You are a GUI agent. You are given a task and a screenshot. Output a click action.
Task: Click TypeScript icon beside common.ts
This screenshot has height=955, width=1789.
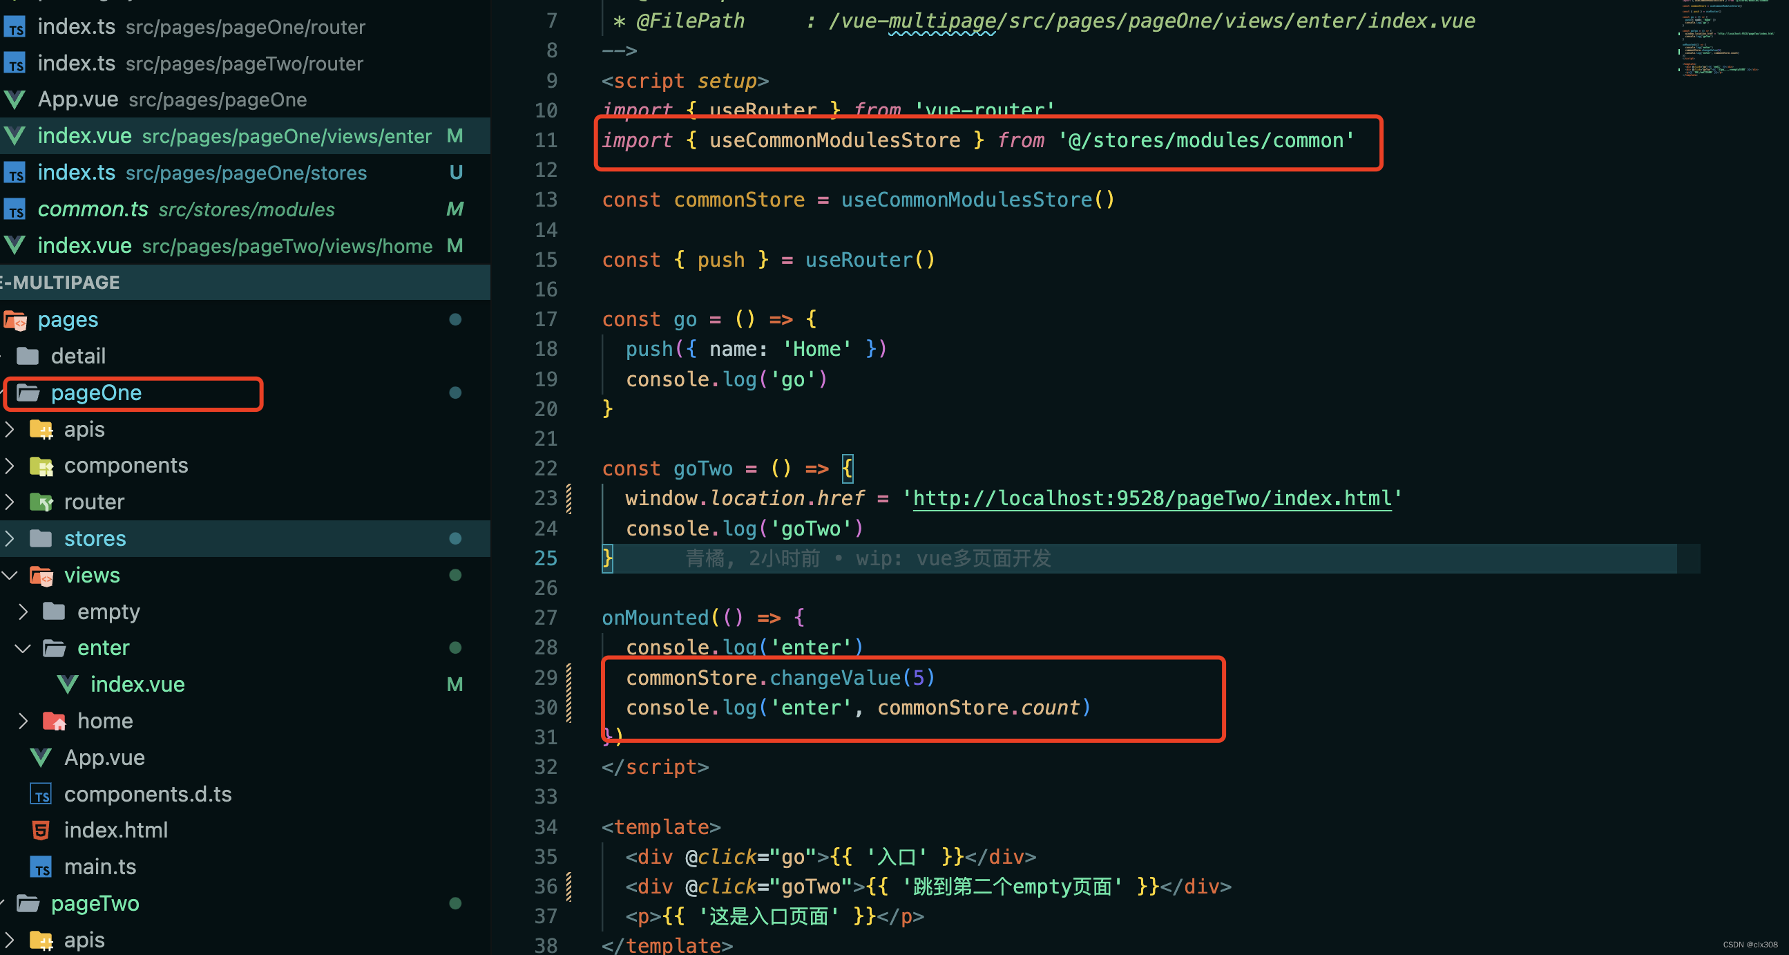pos(15,209)
